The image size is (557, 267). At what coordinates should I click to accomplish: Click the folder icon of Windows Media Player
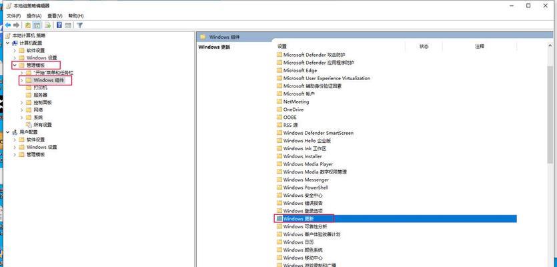point(280,164)
